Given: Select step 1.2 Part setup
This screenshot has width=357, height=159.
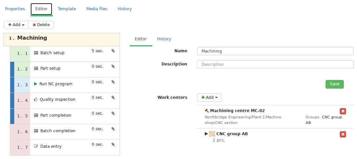Looking at the screenshot, I should (x=65, y=69).
